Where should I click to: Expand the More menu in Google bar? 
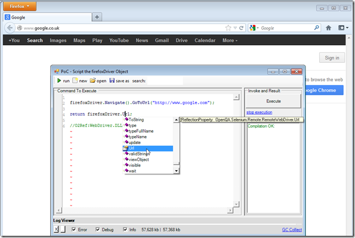230,40
